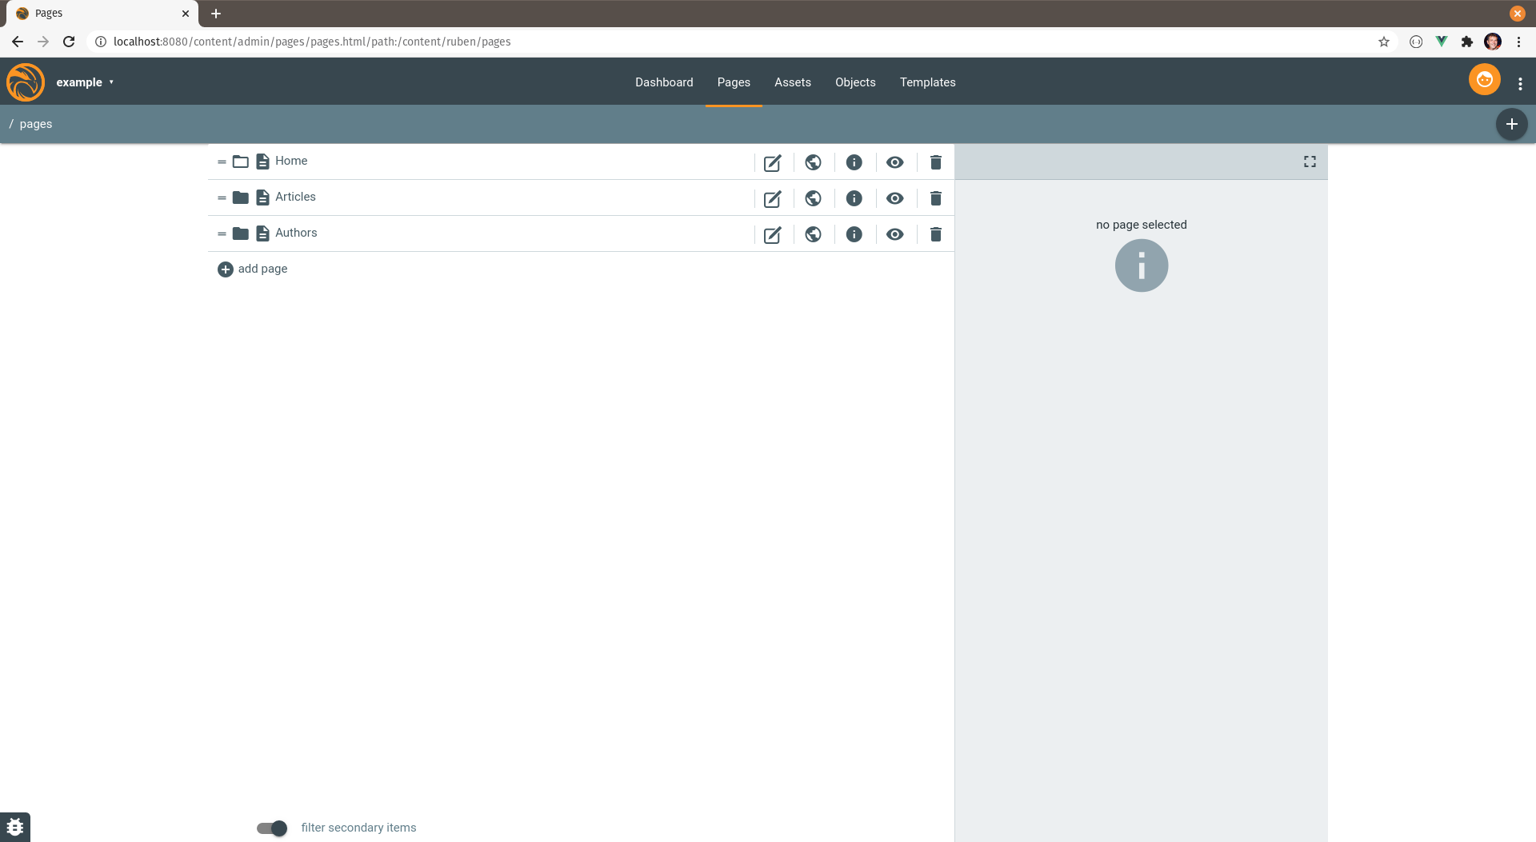The image size is (1536, 842).
Task: Open the bug debug icon at bottom left
Action: coord(15,827)
